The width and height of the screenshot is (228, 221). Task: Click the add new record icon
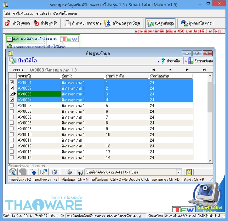pyautogui.click(x=33, y=172)
